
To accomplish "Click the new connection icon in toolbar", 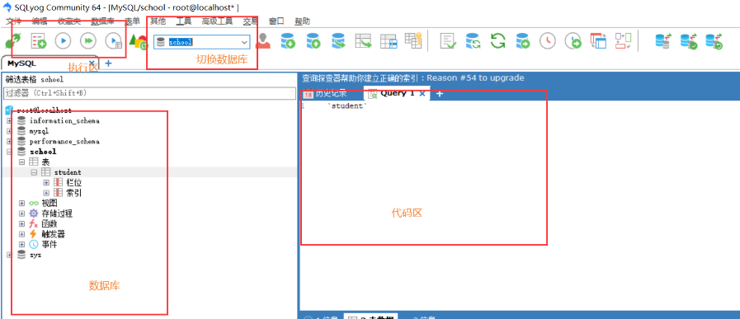I will 12,42.
